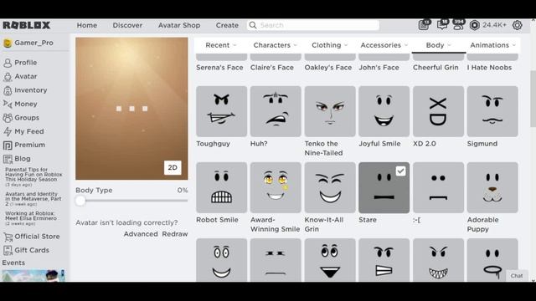Open the Chat button
The width and height of the screenshot is (536, 301).
tap(517, 276)
